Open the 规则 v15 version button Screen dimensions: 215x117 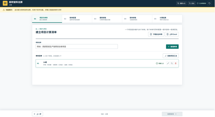[181, 3]
